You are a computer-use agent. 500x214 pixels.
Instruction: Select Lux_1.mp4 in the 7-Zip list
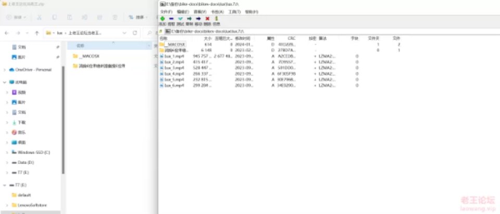click(x=172, y=56)
